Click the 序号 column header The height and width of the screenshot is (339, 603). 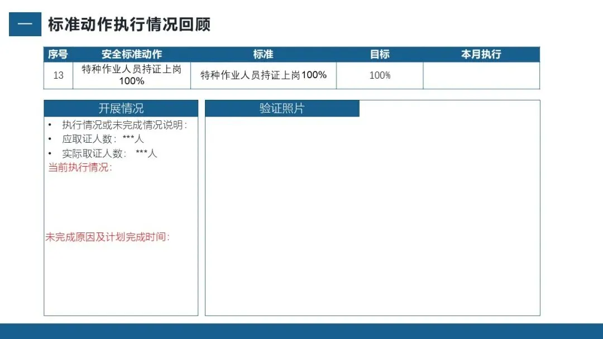58,55
